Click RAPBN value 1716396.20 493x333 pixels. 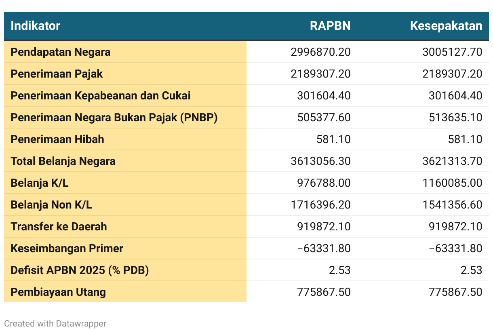320,205
